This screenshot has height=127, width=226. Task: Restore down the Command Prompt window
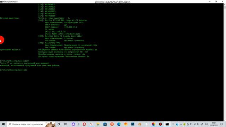click(x=216, y=1)
